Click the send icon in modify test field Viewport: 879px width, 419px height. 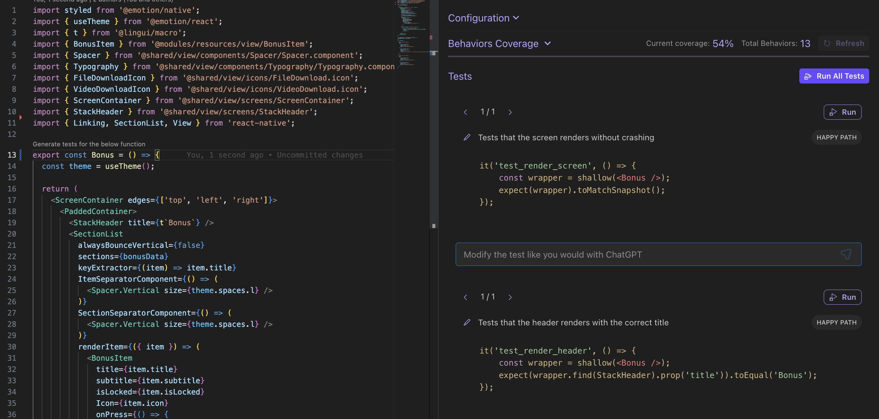coord(846,255)
